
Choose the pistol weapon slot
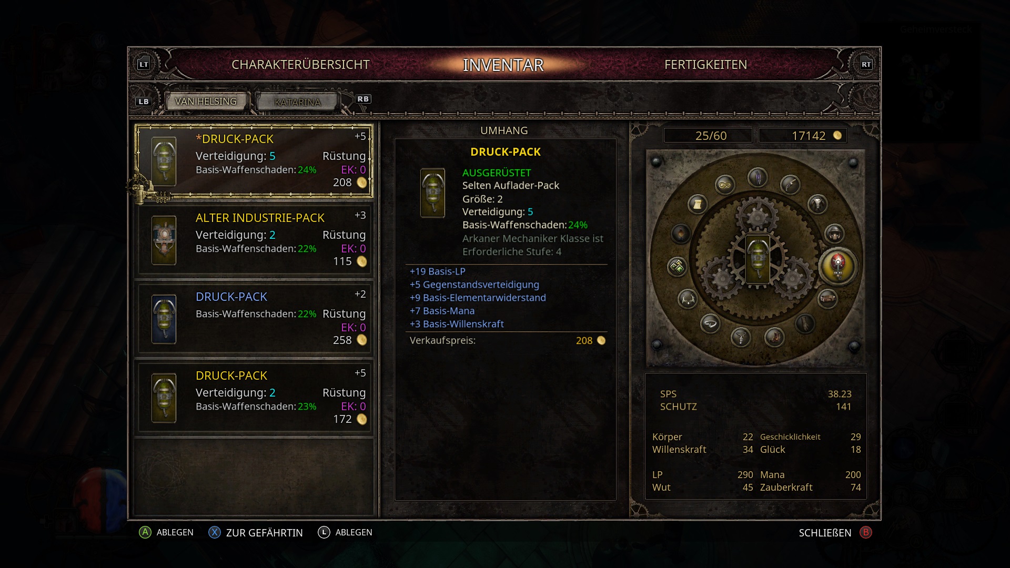click(790, 185)
